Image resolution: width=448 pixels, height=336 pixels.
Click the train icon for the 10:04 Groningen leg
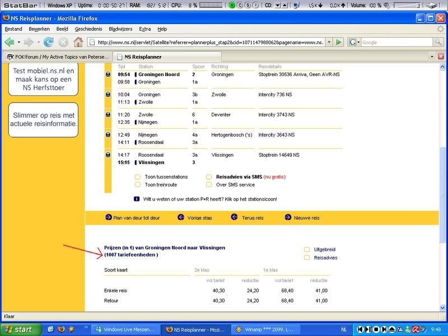(x=108, y=94)
